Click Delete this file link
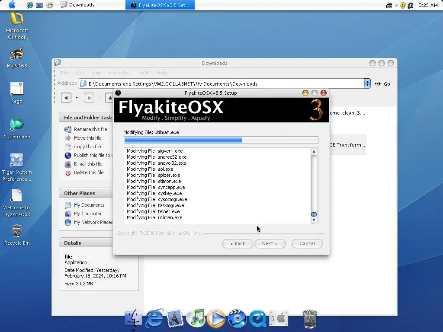 click(x=89, y=172)
